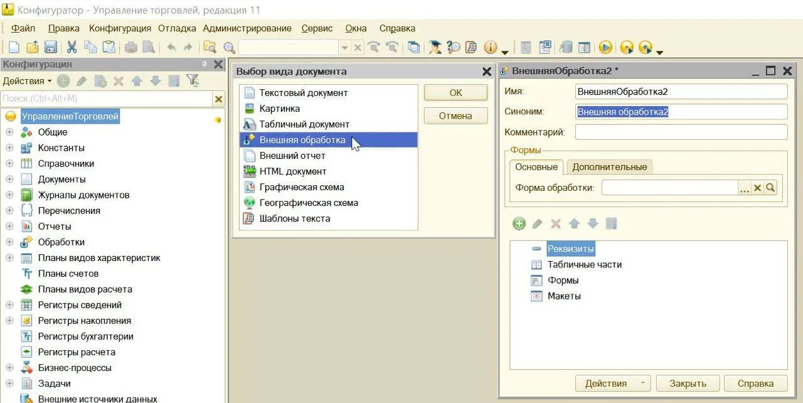This screenshot has height=403, width=803.
Task: Click the pencil edit icon above the Реквизиты tree
Action: tap(537, 223)
